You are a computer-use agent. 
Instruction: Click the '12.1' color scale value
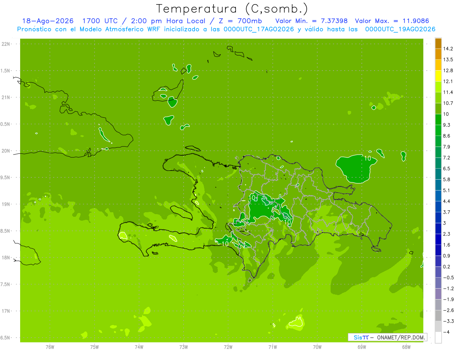tap(448, 81)
